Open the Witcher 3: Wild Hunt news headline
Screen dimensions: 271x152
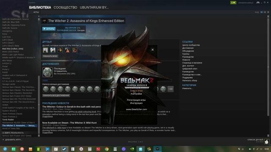pyautogui.click(x=69, y=123)
